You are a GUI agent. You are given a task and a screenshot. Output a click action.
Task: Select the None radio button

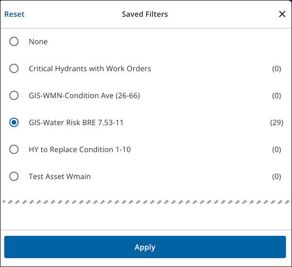(14, 42)
